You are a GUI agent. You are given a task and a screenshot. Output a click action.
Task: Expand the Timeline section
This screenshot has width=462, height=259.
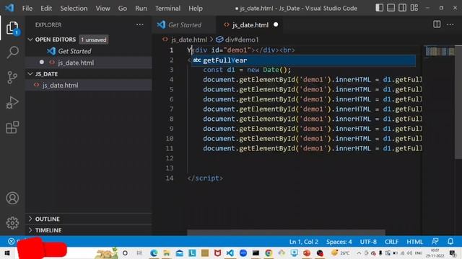(x=30, y=230)
